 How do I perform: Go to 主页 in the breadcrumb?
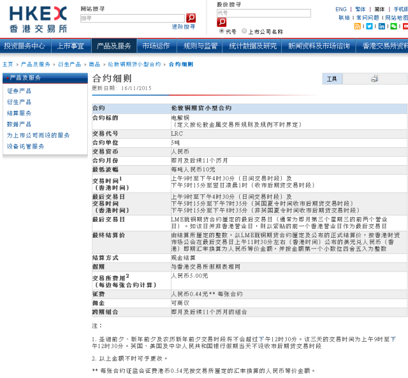tap(8, 64)
